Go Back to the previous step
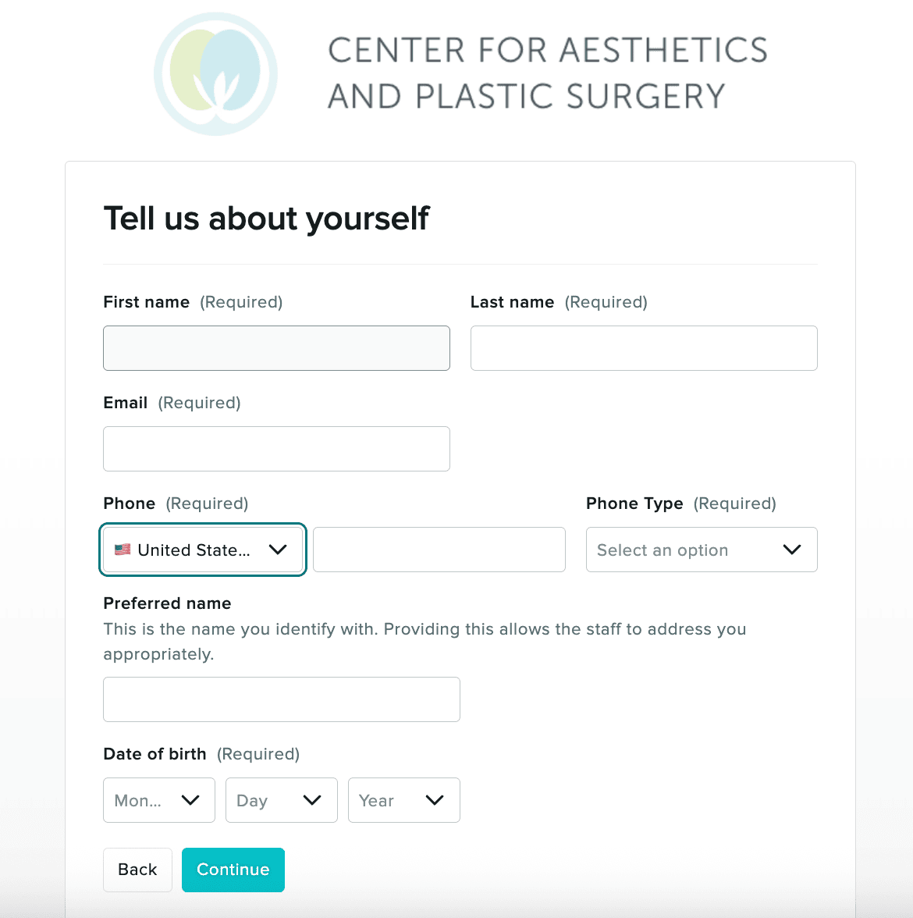The image size is (913, 918). tap(137, 870)
